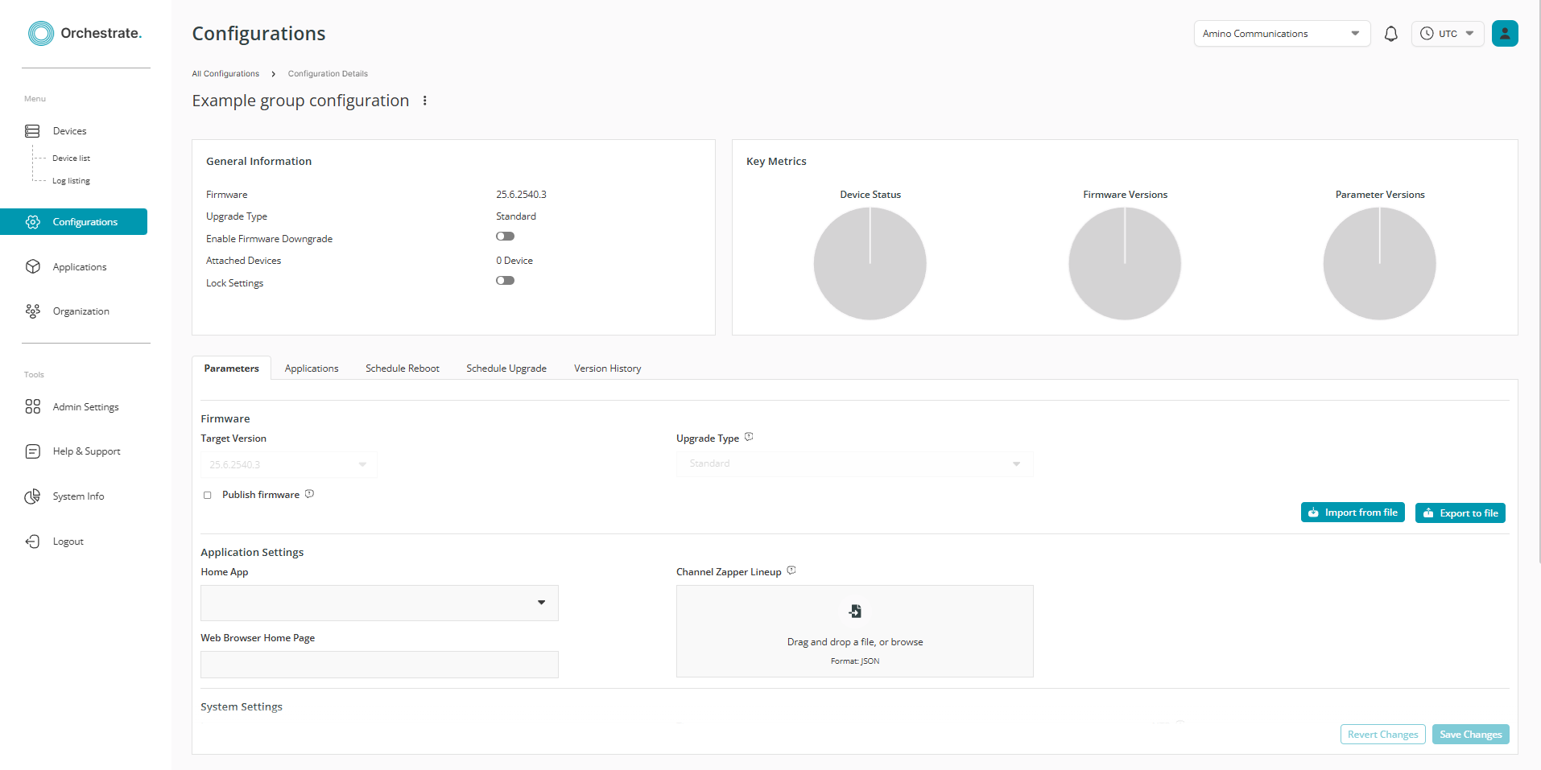The image size is (1541, 770).
Task: Click the Device Status pie chart
Action: [870, 264]
